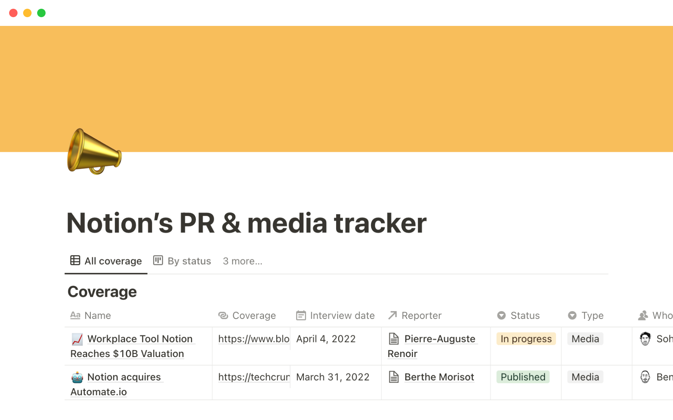Click the page icon next to Pierre-Auguste Renoir
The height and width of the screenshot is (420, 673).
click(x=394, y=339)
